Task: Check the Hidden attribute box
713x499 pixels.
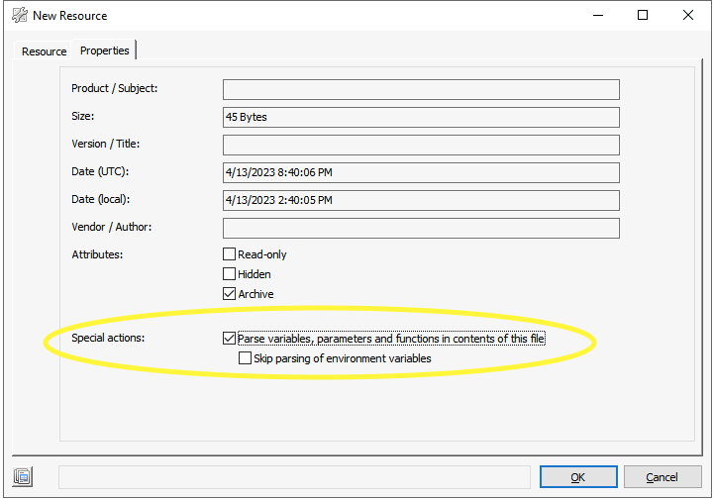Action: click(x=230, y=274)
